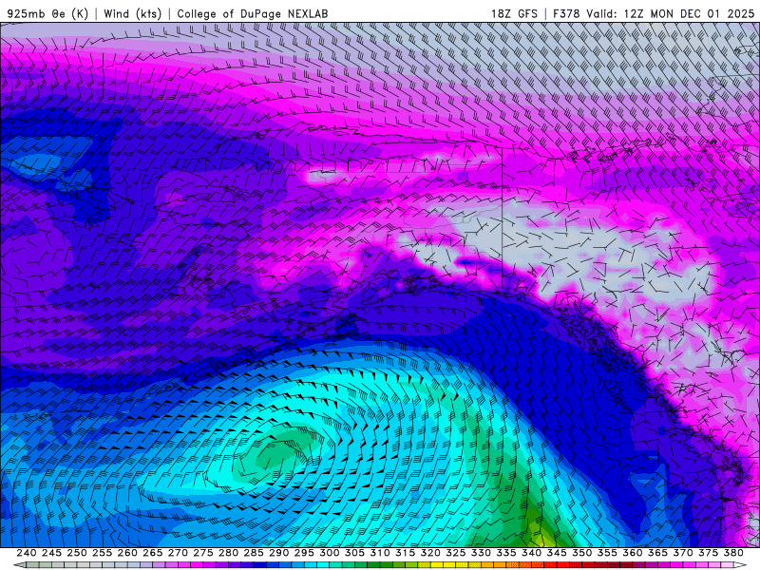Click the "18Z GFS" model run label

pyautogui.click(x=514, y=13)
